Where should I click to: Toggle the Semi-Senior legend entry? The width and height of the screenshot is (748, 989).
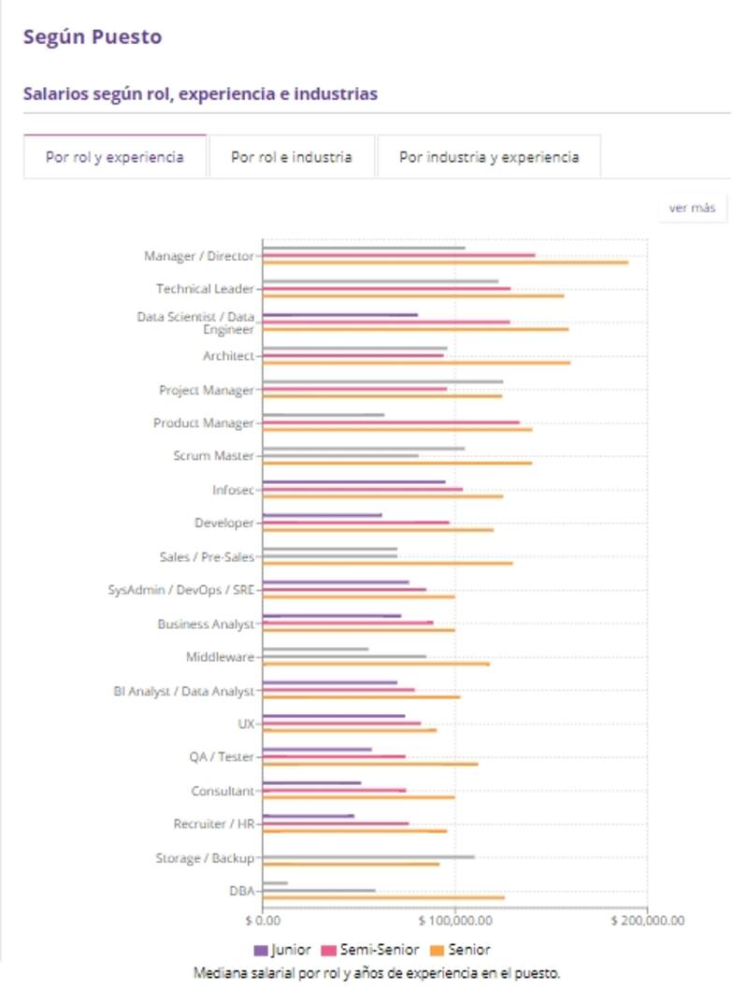coord(380,950)
